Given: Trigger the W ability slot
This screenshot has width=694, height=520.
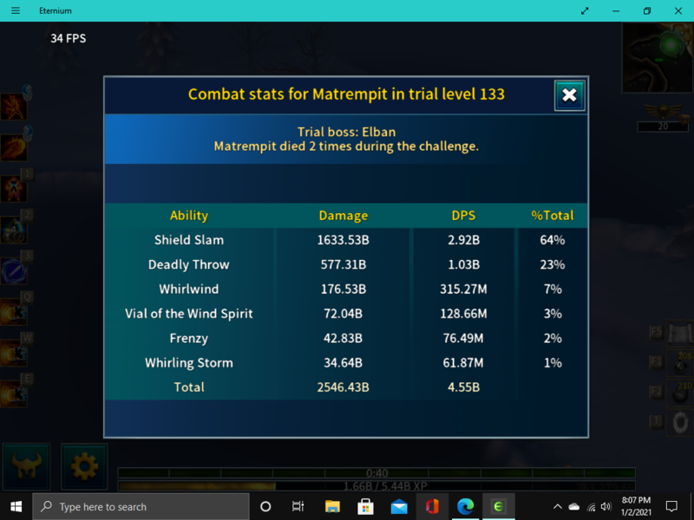Looking at the screenshot, I should click(14, 352).
